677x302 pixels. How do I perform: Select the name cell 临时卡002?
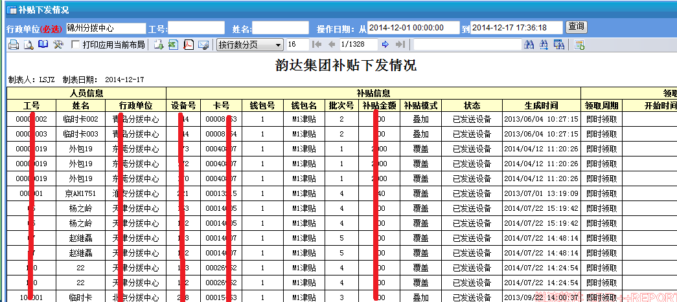coord(81,120)
